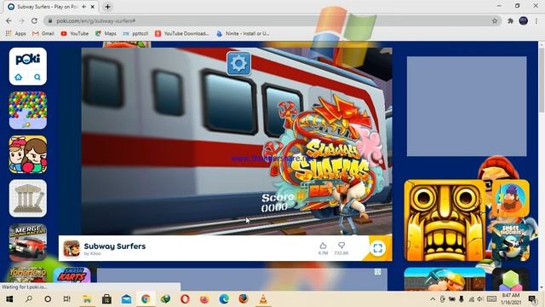The height and width of the screenshot is (307, 545).
Task: Switch to Chrome in the taskbar
Action: (x=146, y=299)
